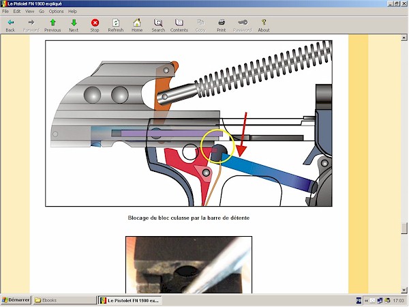The image size is (409, 307).
Task: Open the Go menu
Action: pos(42,11)
